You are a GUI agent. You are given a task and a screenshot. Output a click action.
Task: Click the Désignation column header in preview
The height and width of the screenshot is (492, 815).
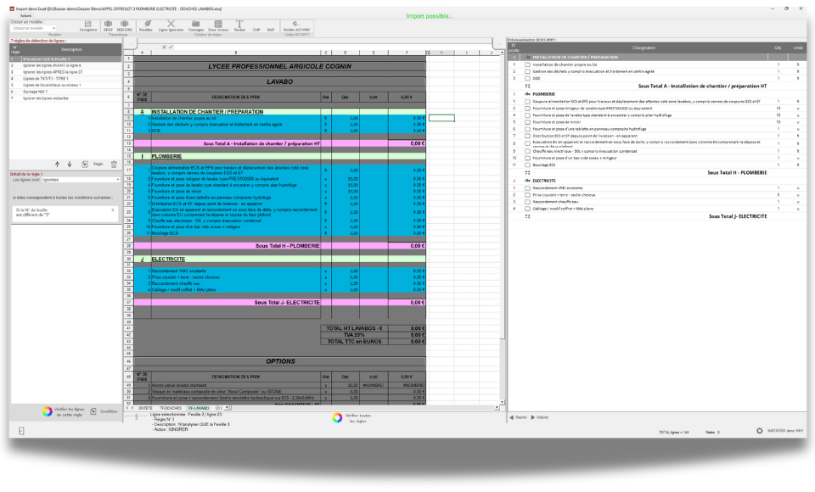pos(644,48)
